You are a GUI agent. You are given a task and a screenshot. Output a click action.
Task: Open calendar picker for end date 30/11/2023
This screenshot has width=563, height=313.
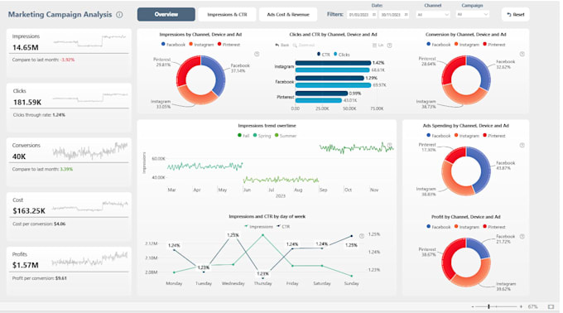coord(406,15)
